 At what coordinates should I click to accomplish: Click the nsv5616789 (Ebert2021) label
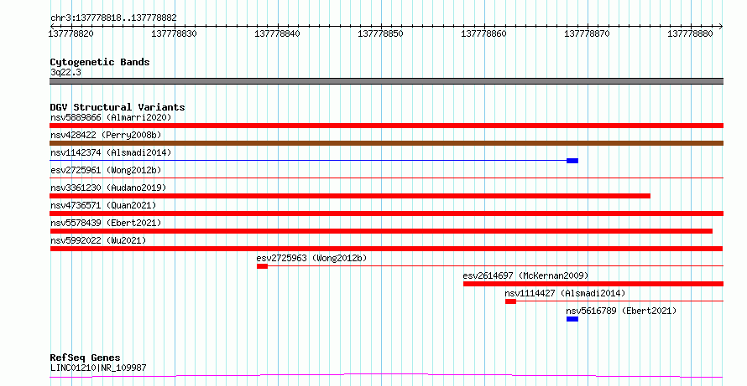click(x=621, y=311)
